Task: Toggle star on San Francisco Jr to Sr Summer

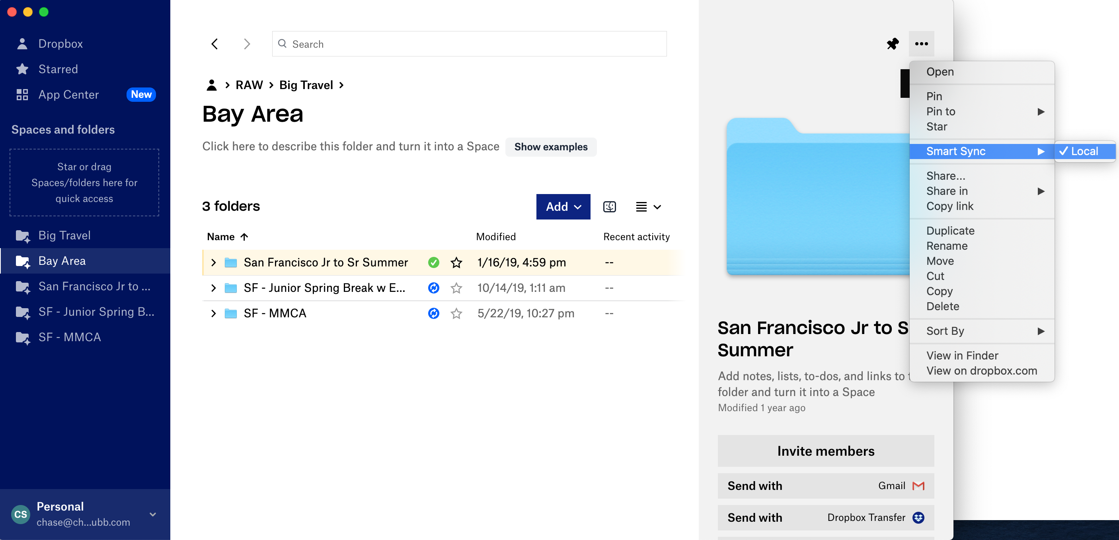Action: [456, 262]
